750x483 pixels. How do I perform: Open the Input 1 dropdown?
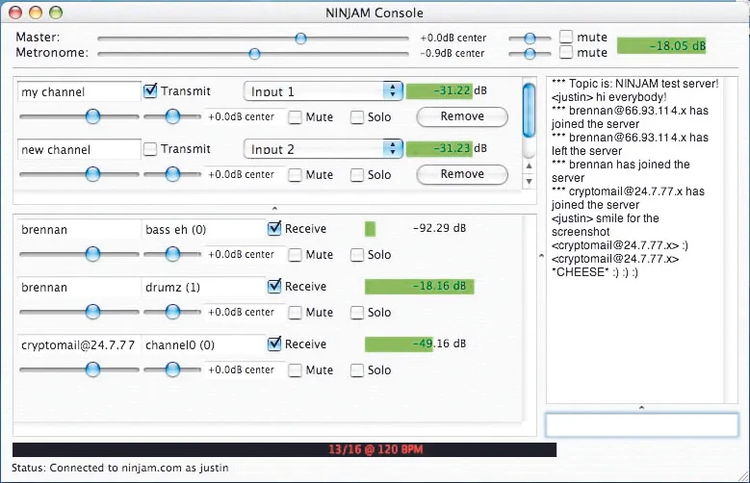[x=323, y=90]
